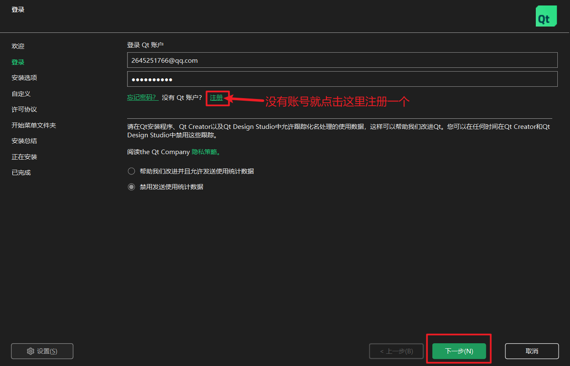Open the 隐私策略 link
The width and height of the screenshot is (570, 366).
pyautogui.click(x=206, y=152)
